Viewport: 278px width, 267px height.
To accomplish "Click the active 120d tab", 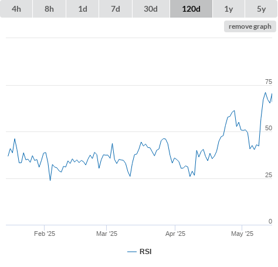I will click(x=191, y=9).
